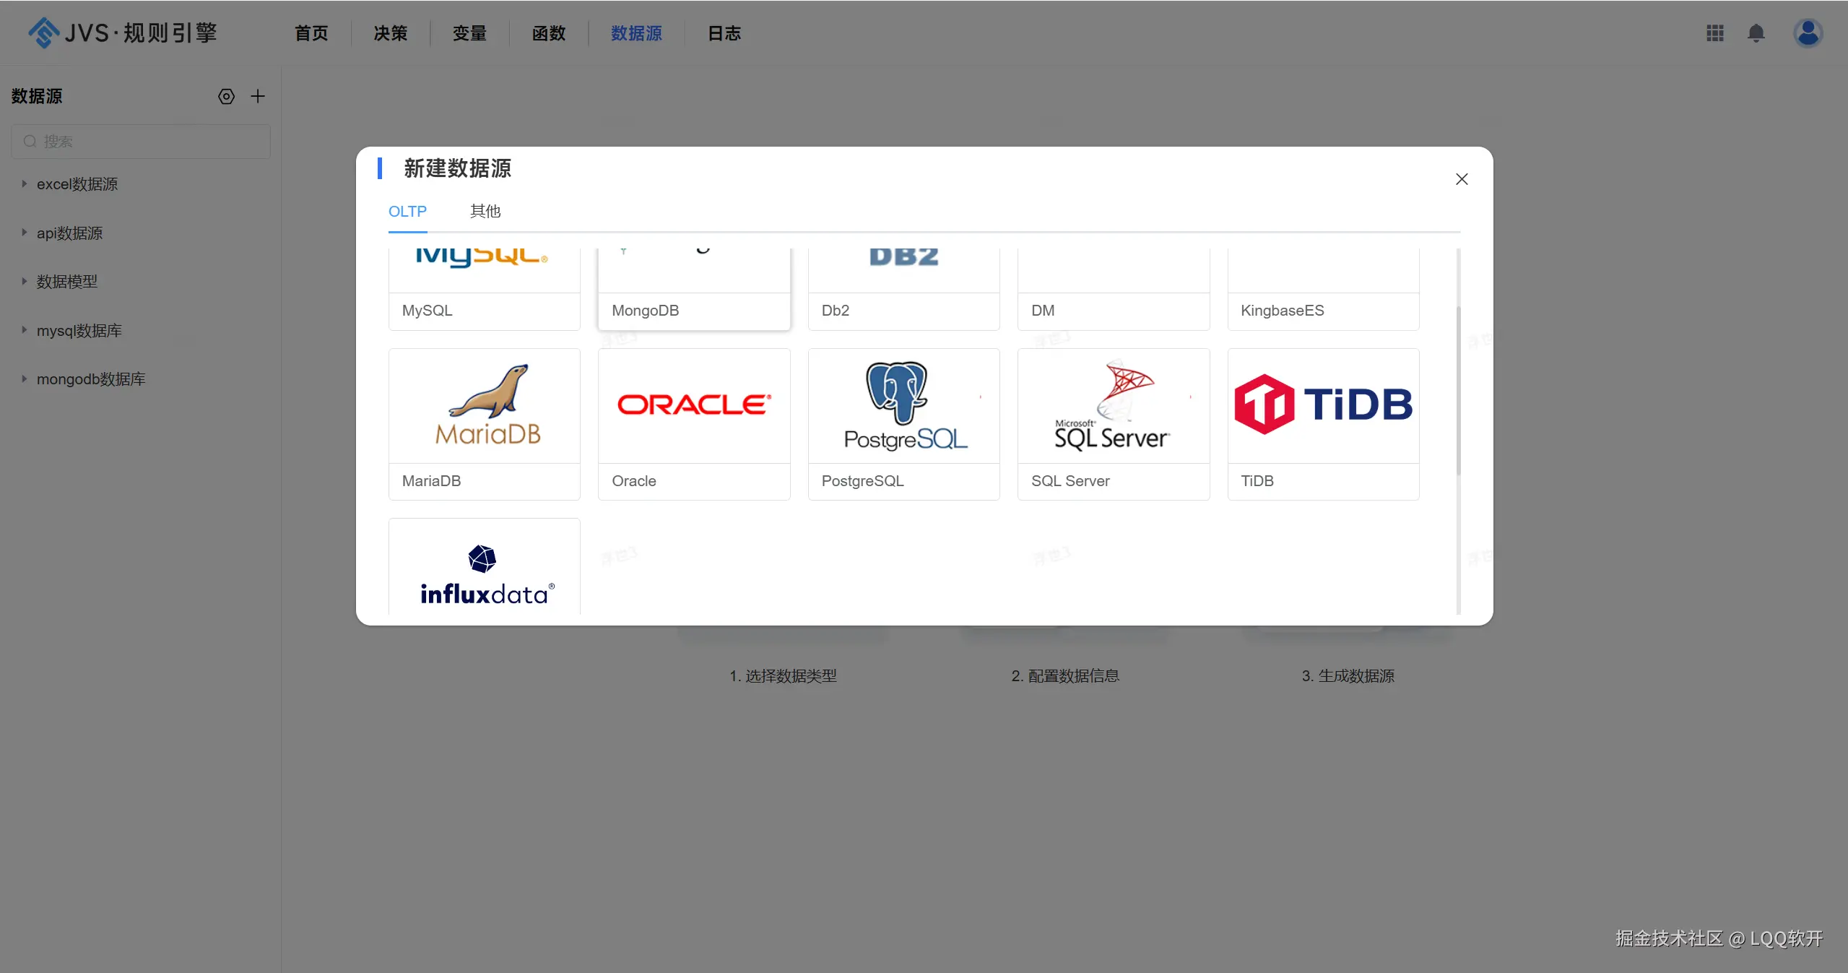This screenshot has height=973, width=1848.
Task: Click the dialog's vertical scrollbar
Action: [1458, 390]
